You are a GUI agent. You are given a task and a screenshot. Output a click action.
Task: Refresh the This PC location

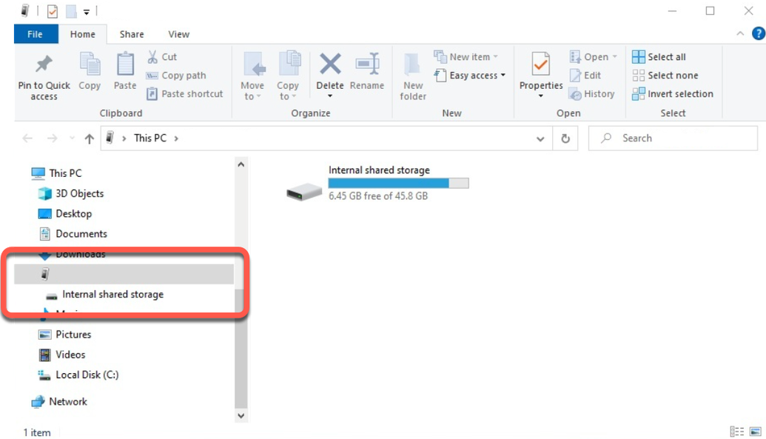click(565, 138)
